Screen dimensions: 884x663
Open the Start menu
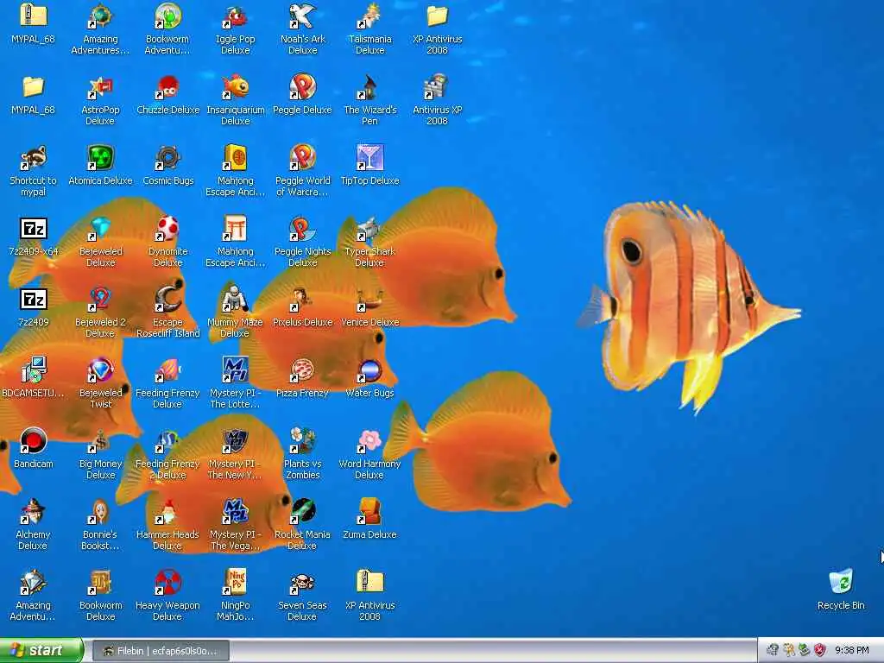[x=41, y=651]
